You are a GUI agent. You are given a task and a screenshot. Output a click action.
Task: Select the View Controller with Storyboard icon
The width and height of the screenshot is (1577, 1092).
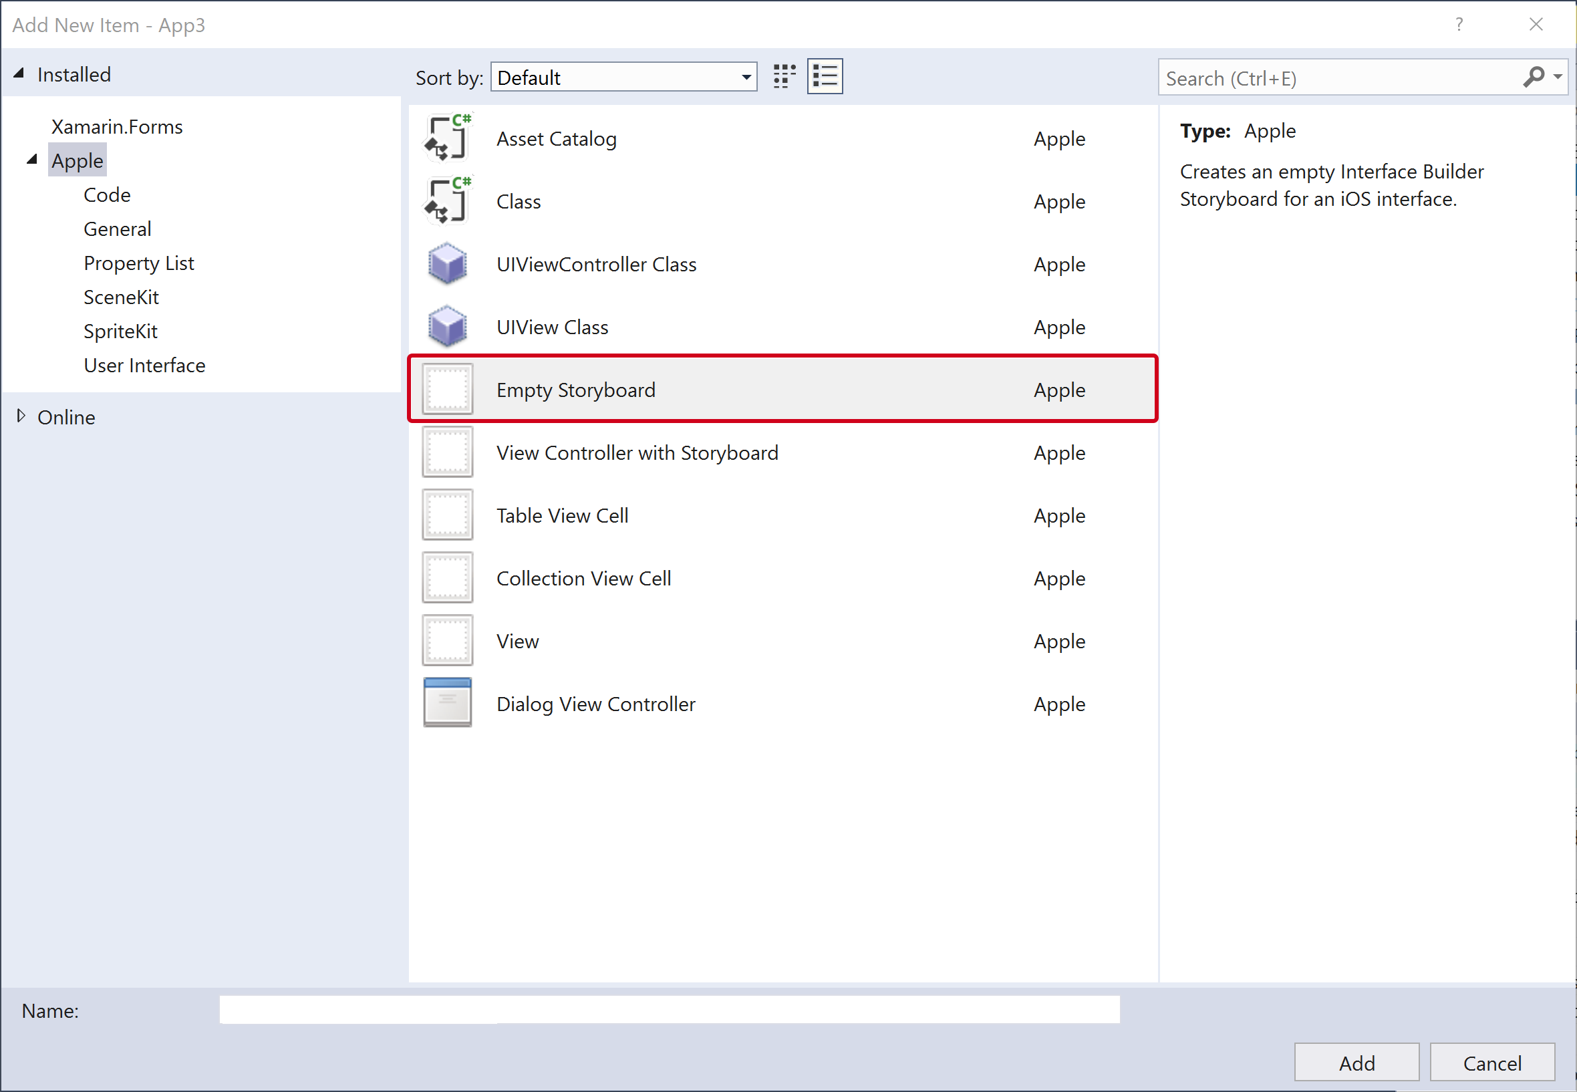[x=449, y=453]
